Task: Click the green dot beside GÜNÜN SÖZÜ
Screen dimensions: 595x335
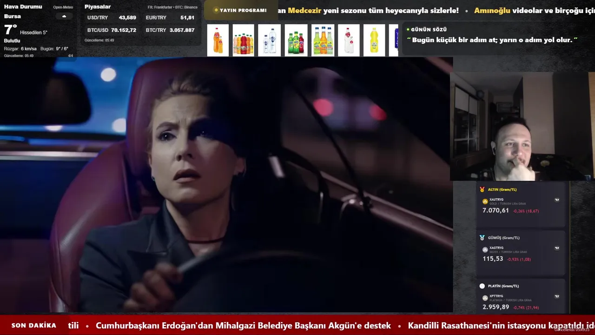Action: (x=408, y=29)
